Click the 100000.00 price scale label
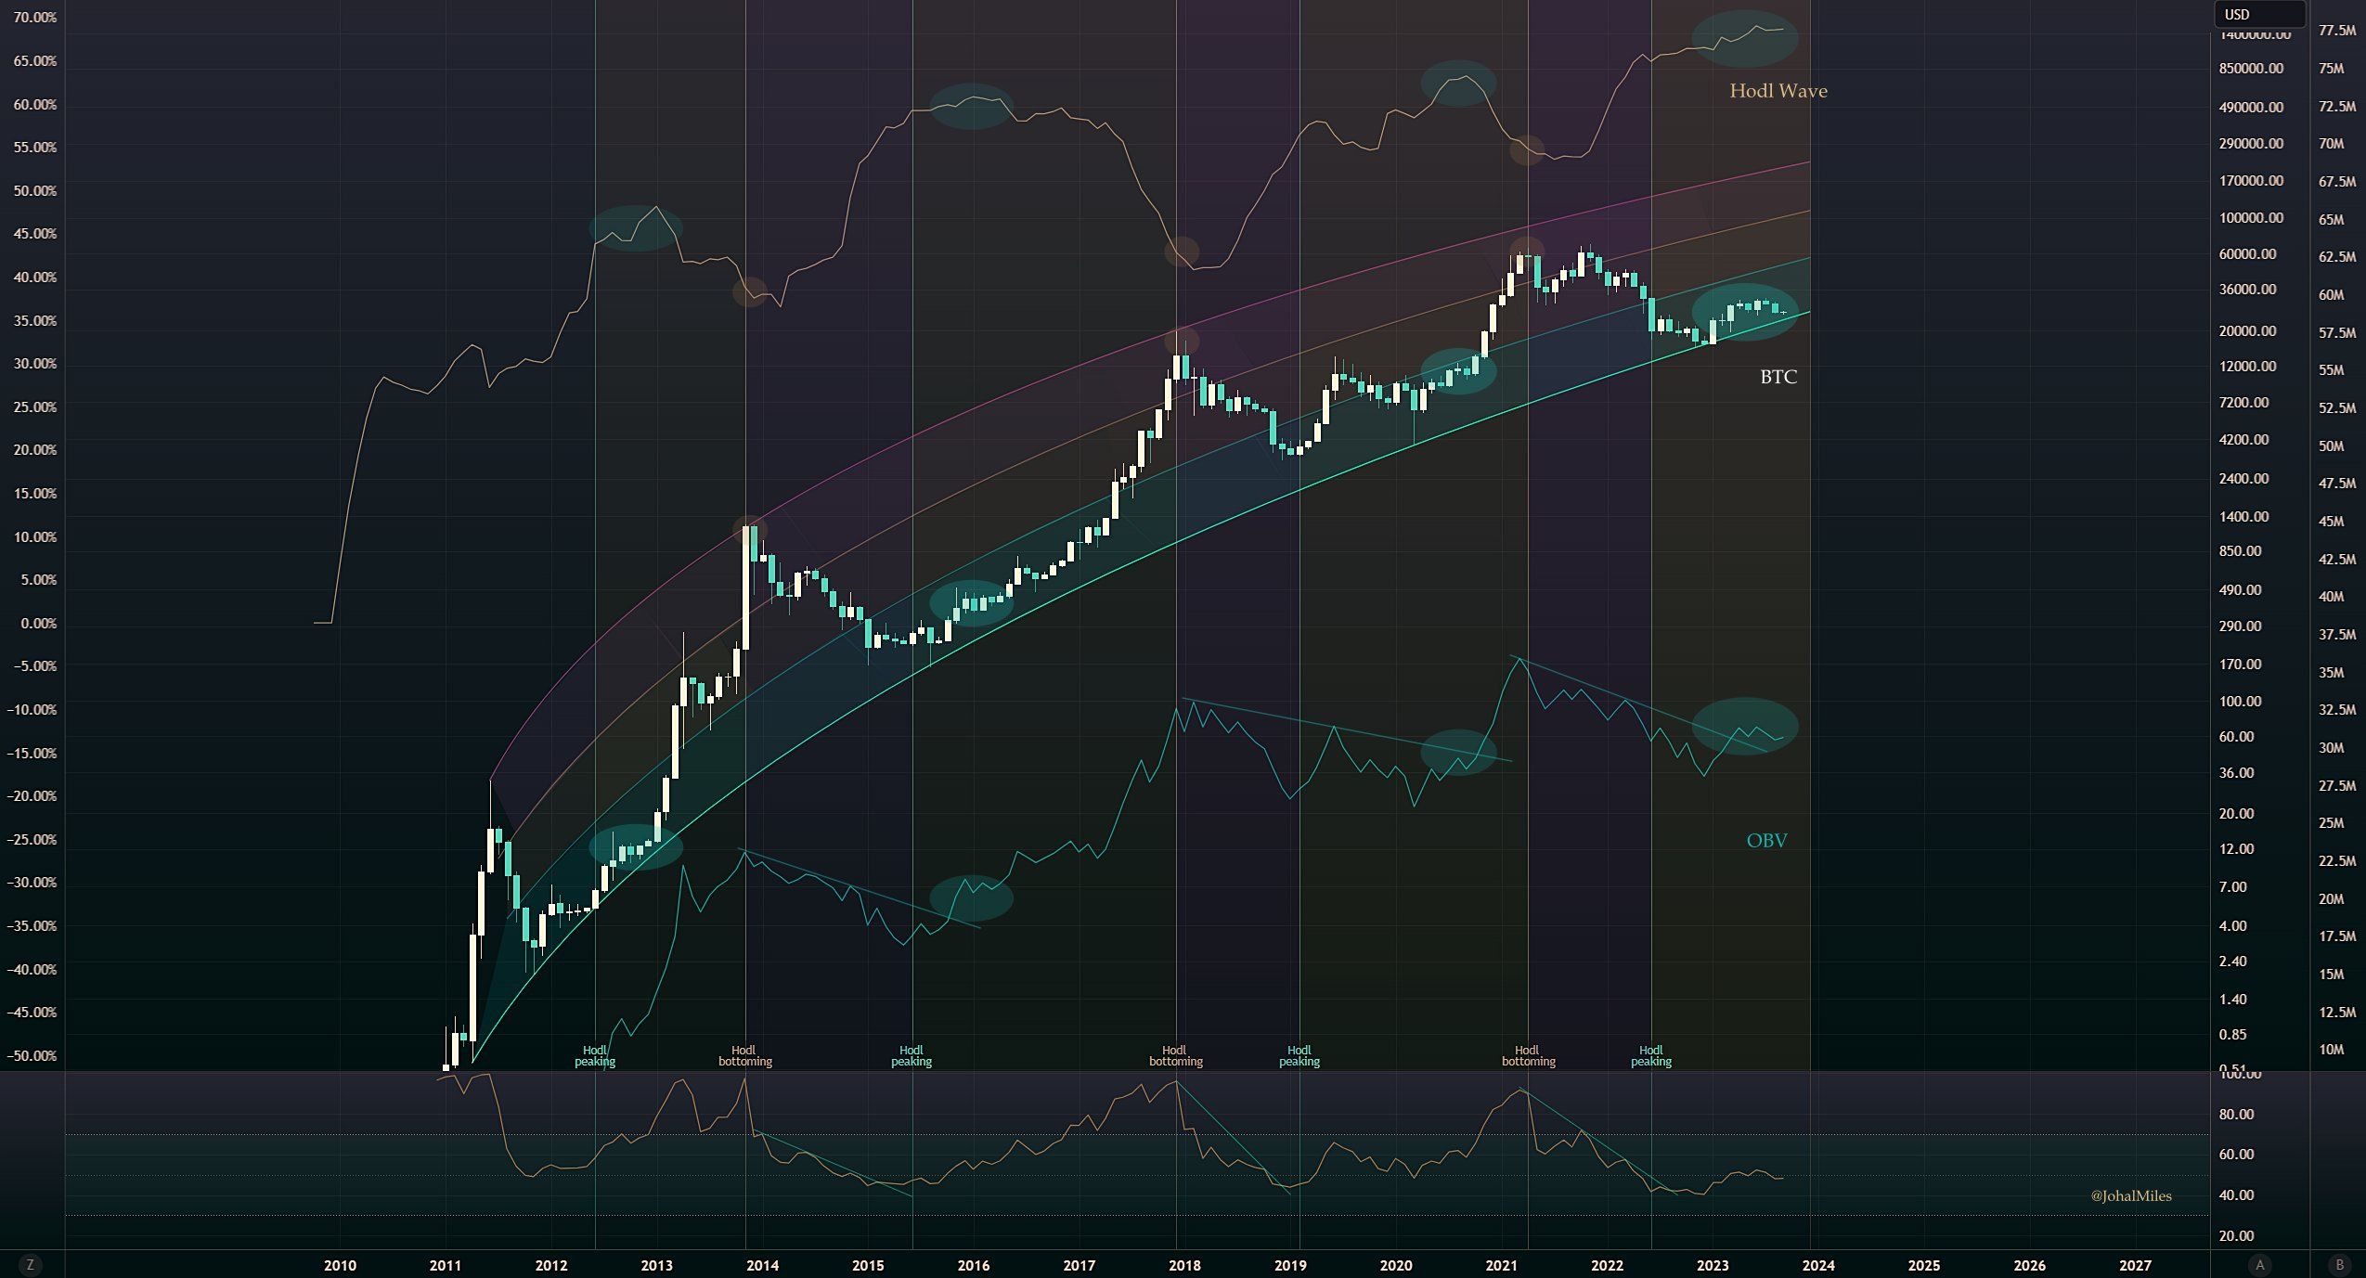The image size is (2366, 1278). [2251, 218]
